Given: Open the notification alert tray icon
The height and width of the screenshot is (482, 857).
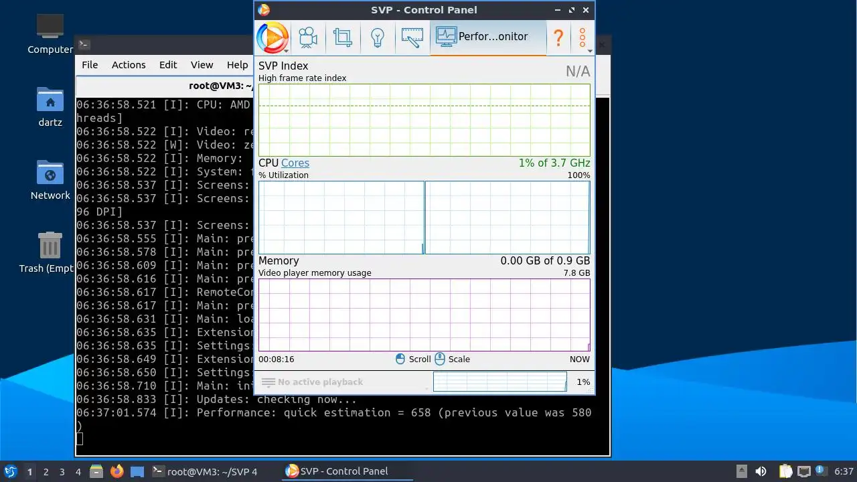Looking at the screenshot, I should point(820,471).
